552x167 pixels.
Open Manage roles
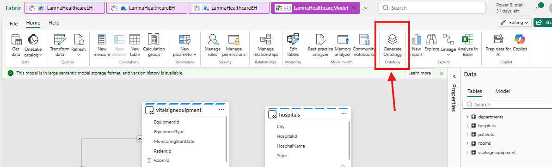[x=213, y=45]
